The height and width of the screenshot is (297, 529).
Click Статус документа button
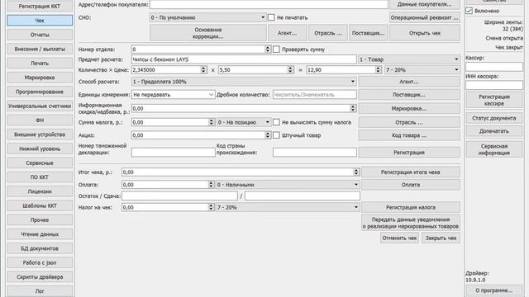pyautogui.click(x=494, y=118)
